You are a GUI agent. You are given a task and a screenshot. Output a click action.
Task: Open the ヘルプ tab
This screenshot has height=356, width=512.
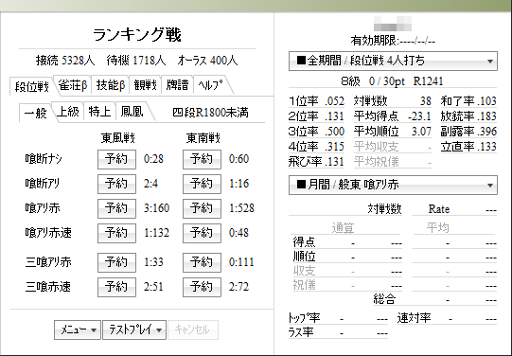[x=212, y=85]
